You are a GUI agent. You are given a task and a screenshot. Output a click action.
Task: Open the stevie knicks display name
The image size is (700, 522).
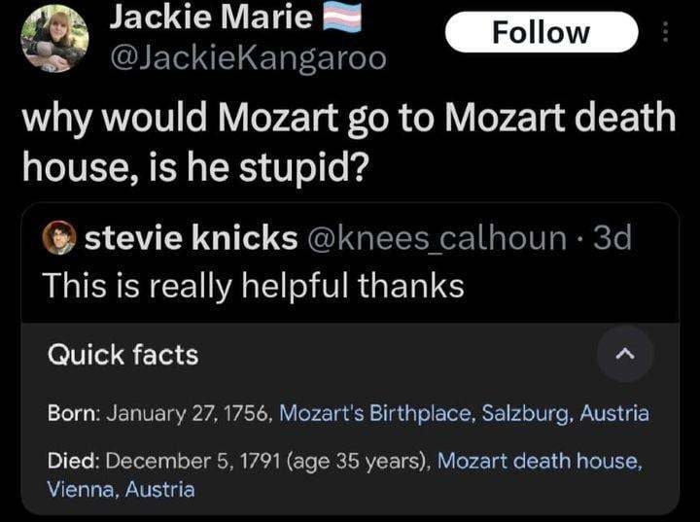click(x=192, y=238)
